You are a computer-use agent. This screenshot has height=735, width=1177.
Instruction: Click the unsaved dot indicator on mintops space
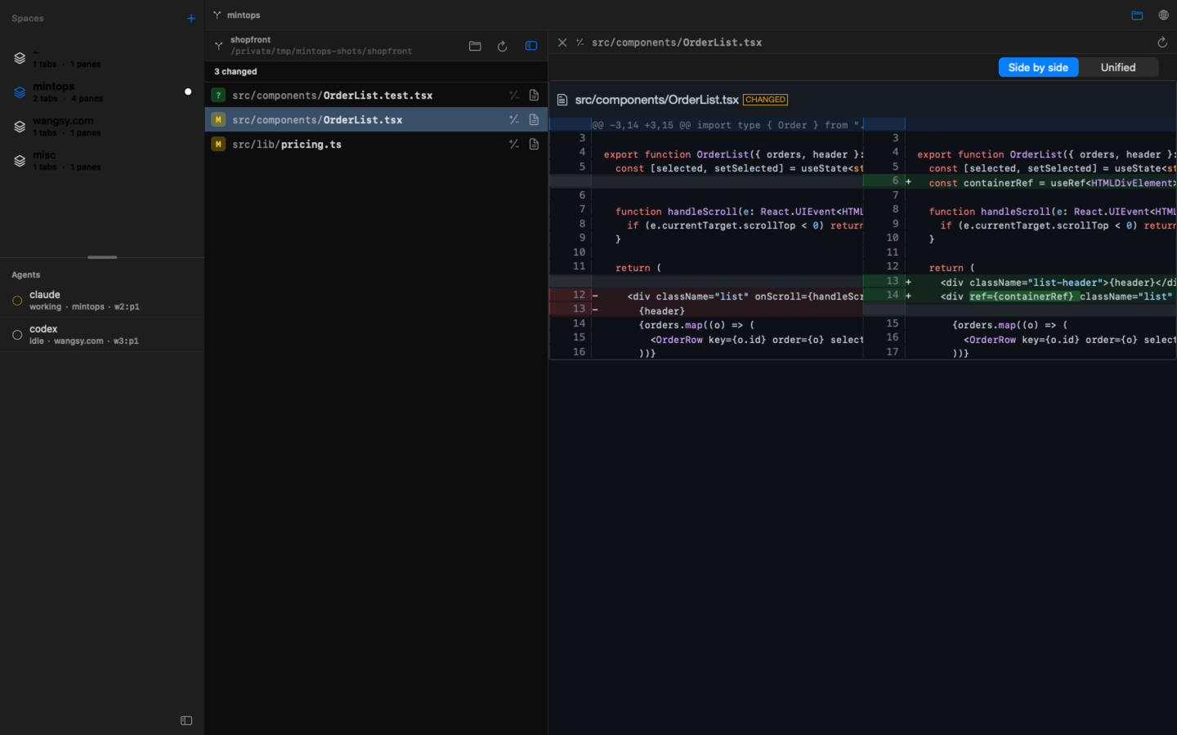[x=188, y=91]
